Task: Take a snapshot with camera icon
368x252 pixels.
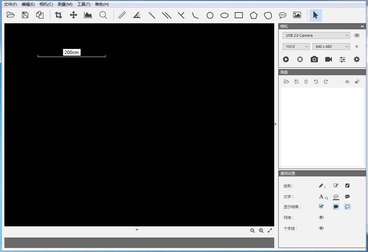Action: tap(314, 59)
